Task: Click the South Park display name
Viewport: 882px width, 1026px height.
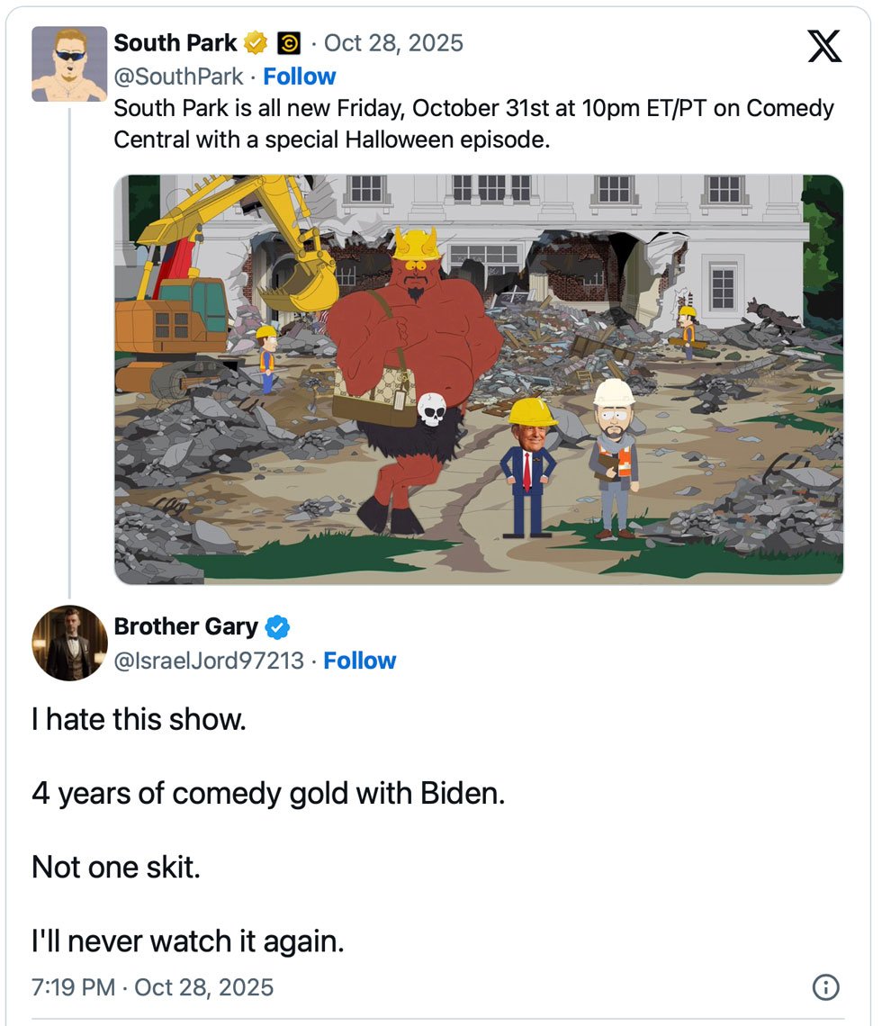Action: 175,42
